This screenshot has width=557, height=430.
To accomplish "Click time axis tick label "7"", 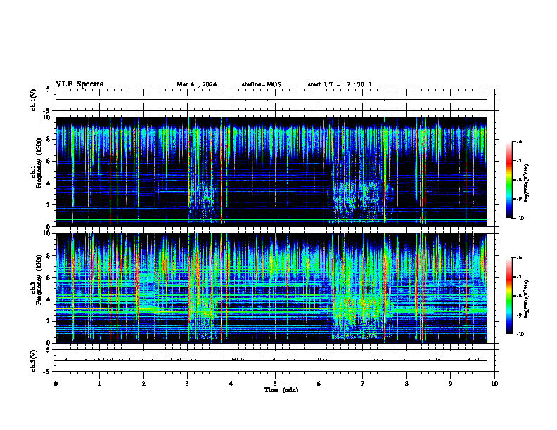I will (x=363, y=384).
